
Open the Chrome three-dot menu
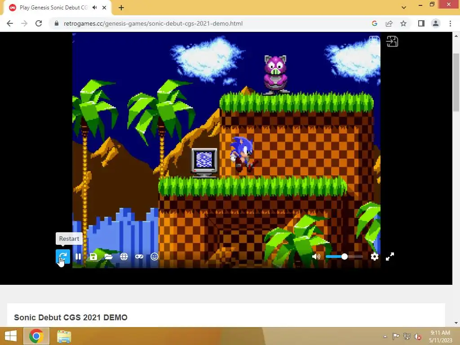click(450, 23)
